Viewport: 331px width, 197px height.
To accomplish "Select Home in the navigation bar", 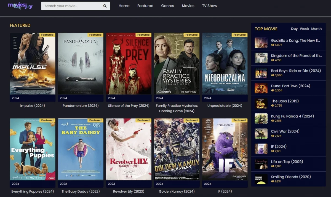I will [x=124, y=6].
